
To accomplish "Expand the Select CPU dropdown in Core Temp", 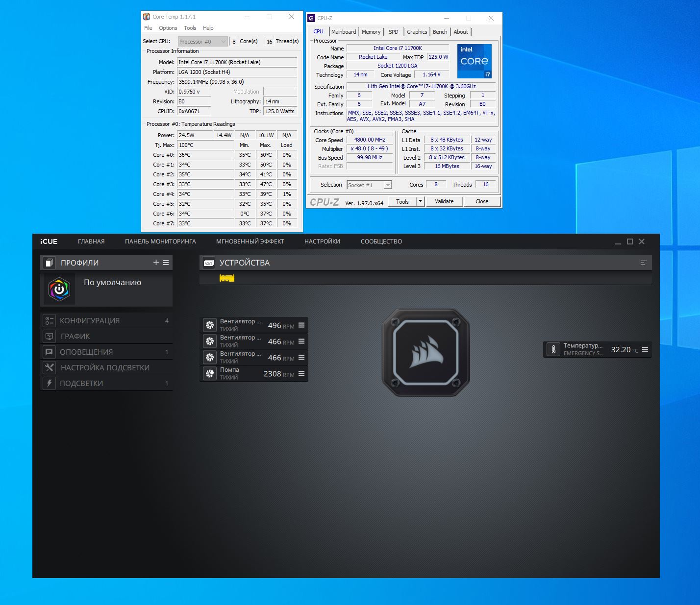I will click(x=203, y=42).
